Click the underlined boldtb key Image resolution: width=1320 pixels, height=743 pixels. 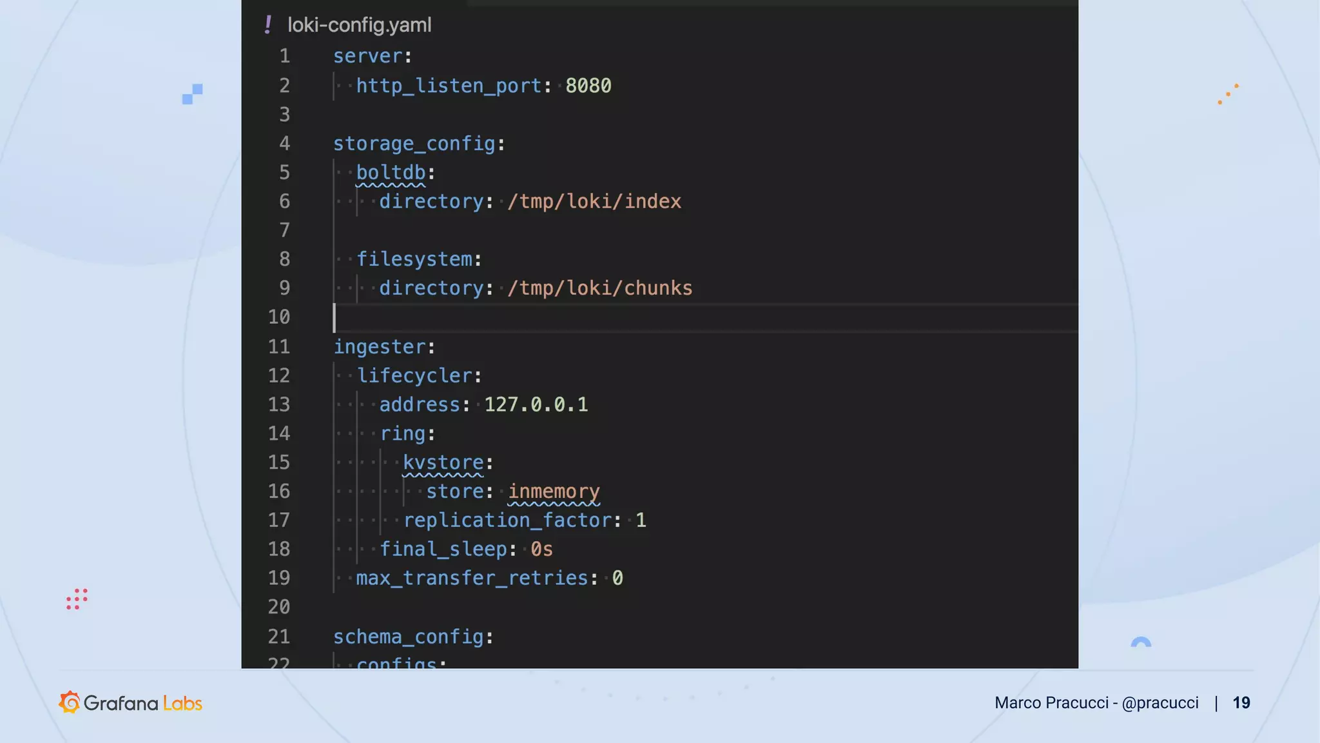tap(391, 173)
